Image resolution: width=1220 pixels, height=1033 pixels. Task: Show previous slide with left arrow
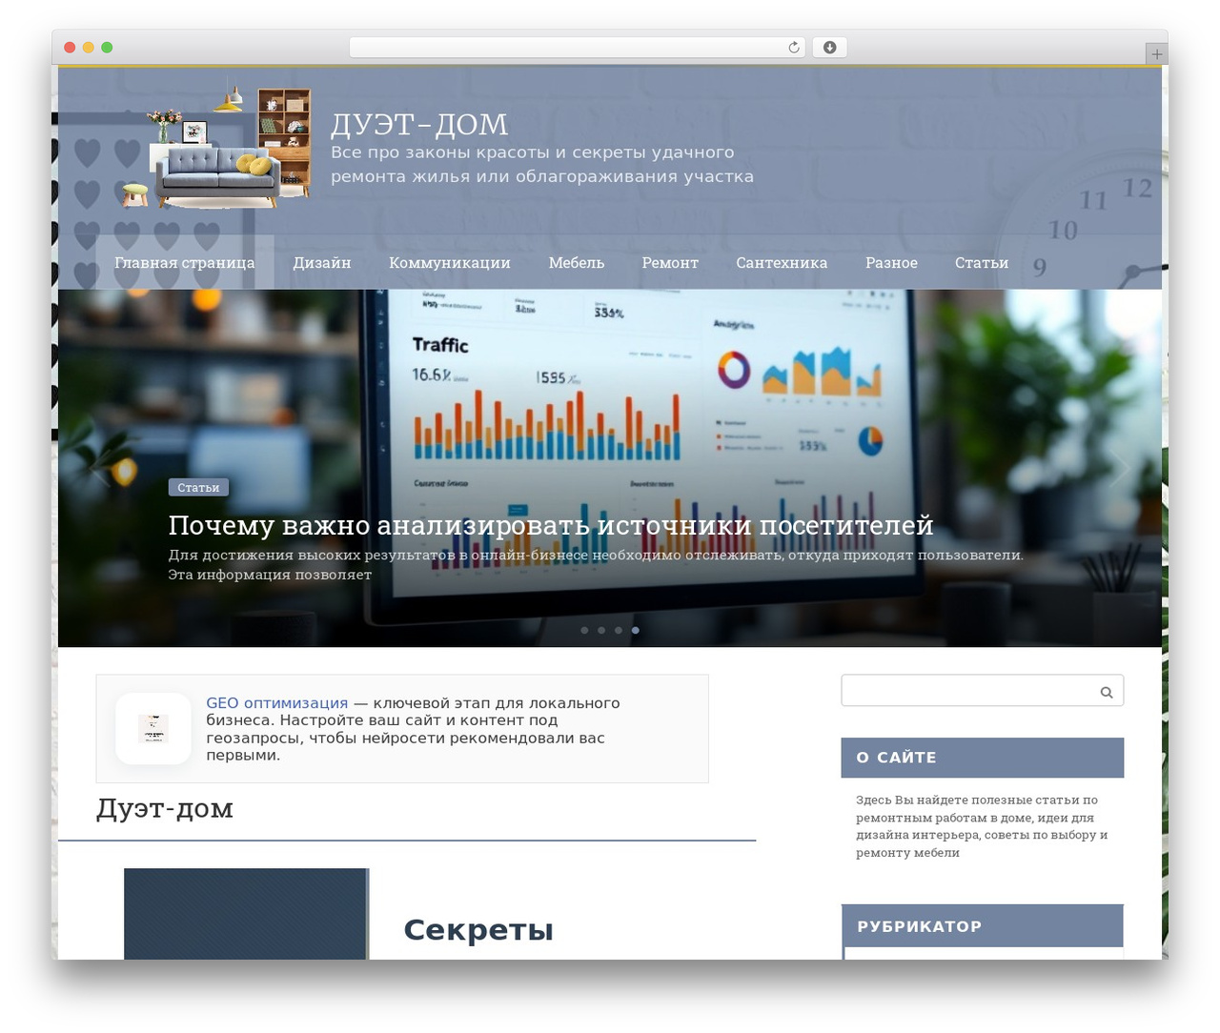pos(100,469)
